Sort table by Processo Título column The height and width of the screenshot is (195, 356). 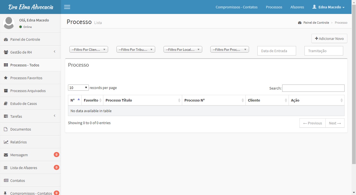click(x=142, y=100)
